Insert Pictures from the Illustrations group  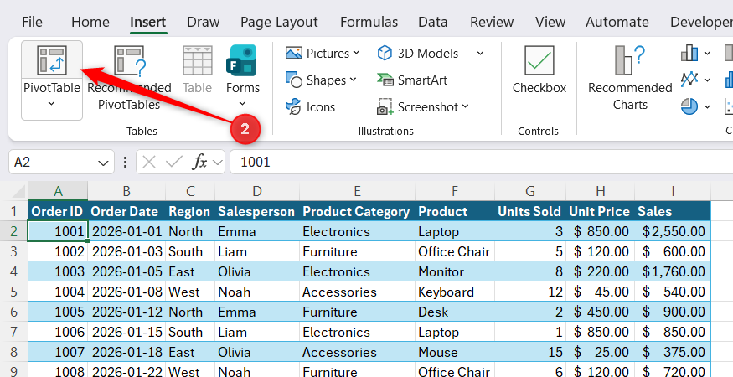(322, 54)
